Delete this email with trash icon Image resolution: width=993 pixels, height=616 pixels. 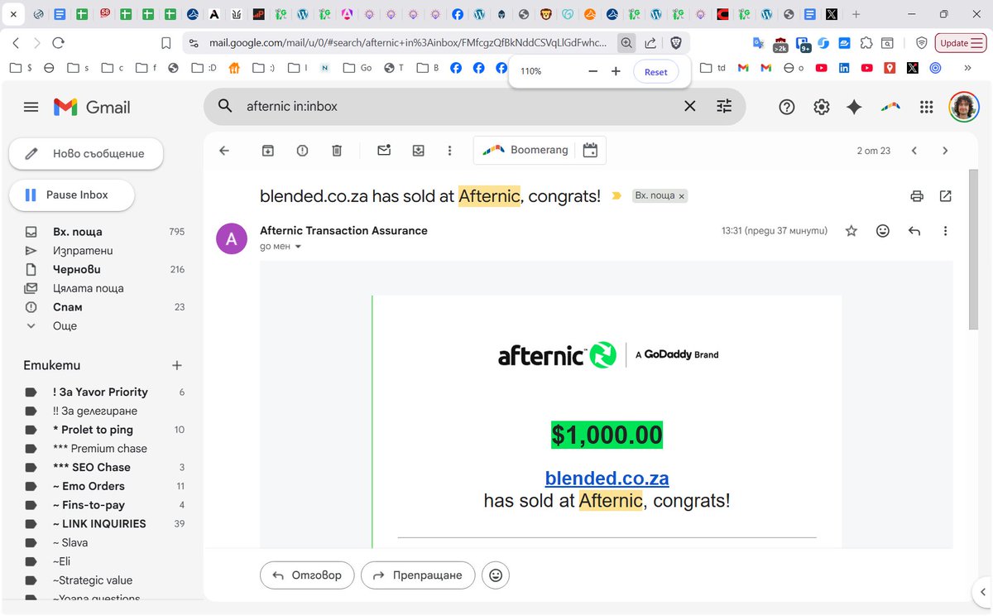(x=337, y=151)
